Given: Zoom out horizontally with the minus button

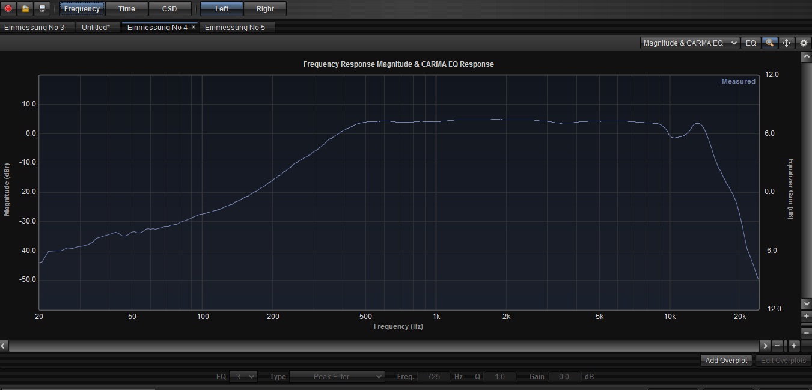Looking at the screenshot, I should [777, 346].
